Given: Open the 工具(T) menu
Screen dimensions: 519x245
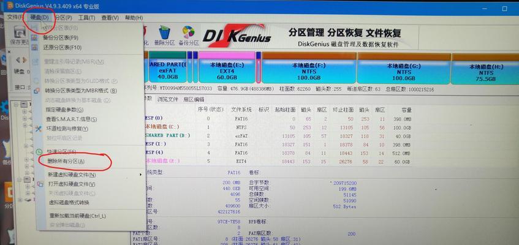Looking at the screenshot, I should point(87,18).
